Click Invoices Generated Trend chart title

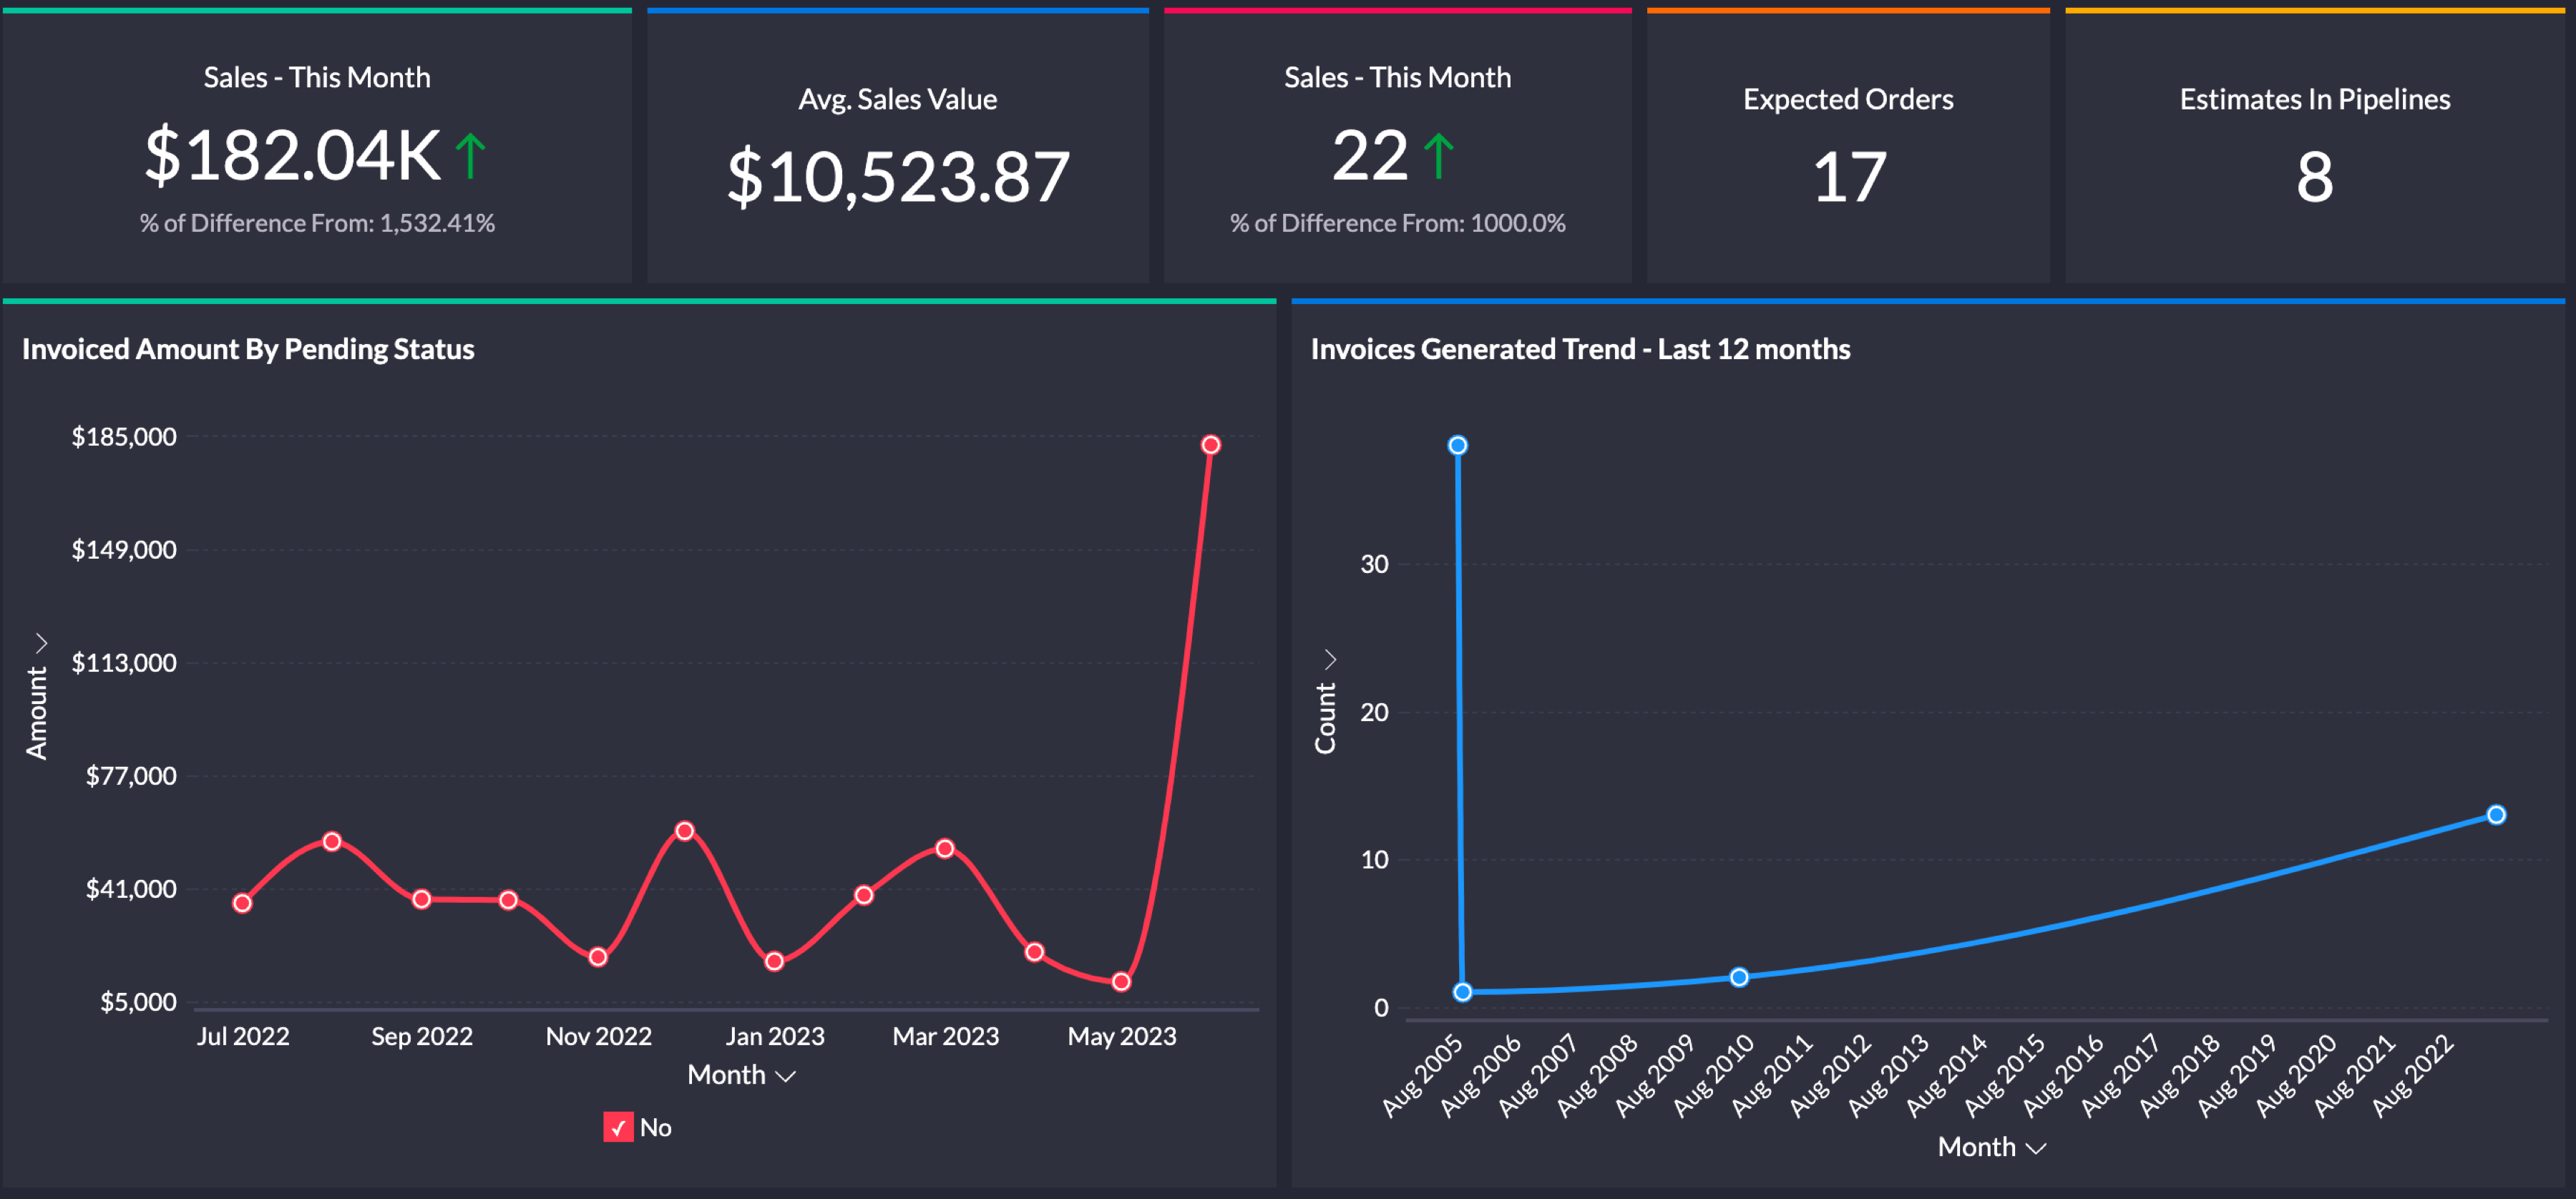[1580, 349]
